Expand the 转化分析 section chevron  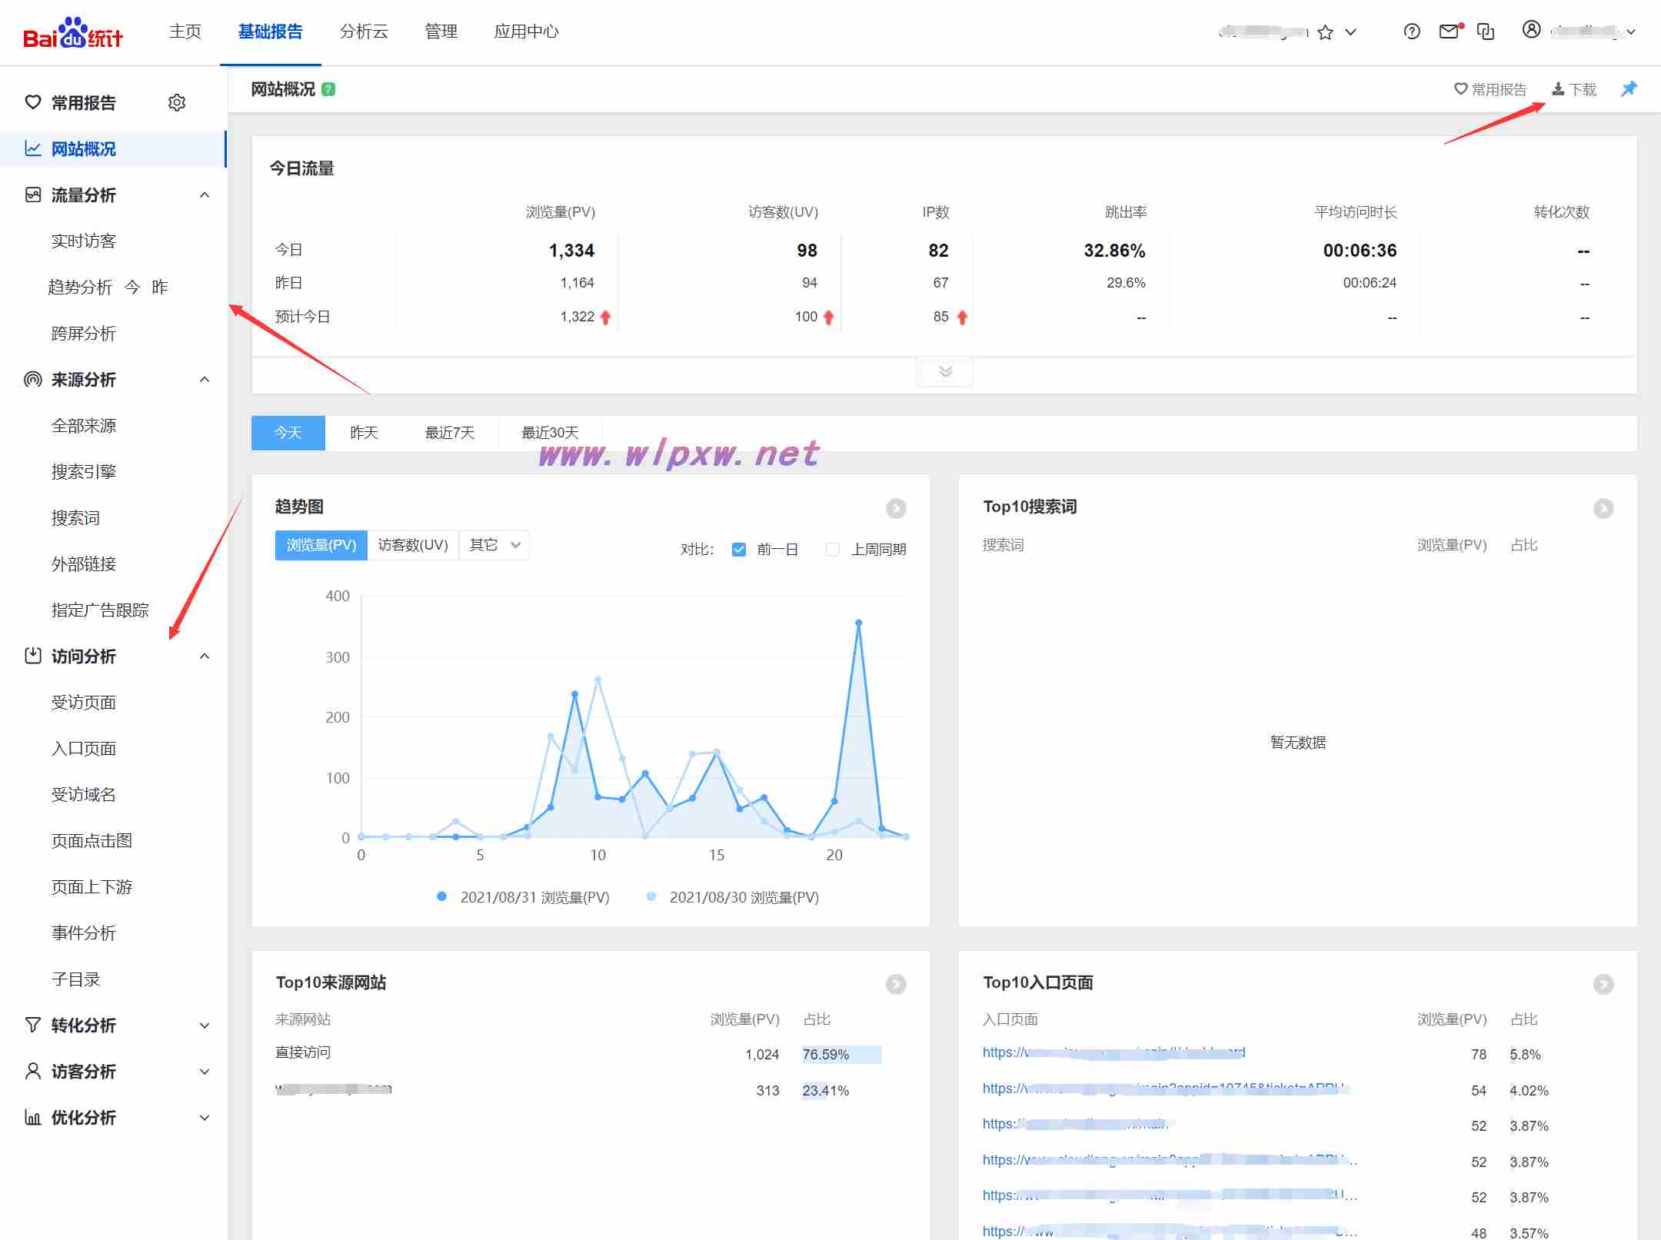[205, 1026]
